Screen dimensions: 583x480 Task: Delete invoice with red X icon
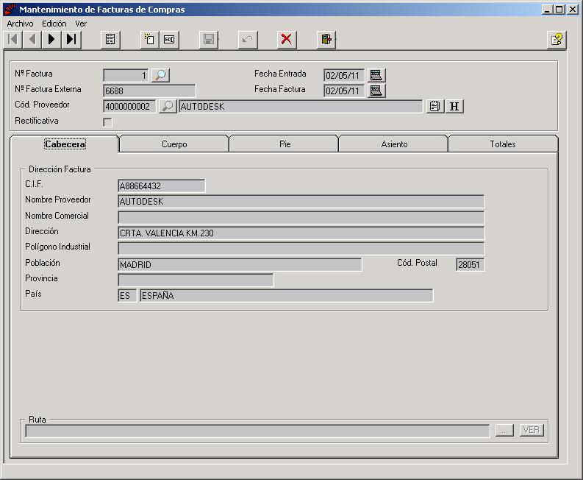click(287, 40)
